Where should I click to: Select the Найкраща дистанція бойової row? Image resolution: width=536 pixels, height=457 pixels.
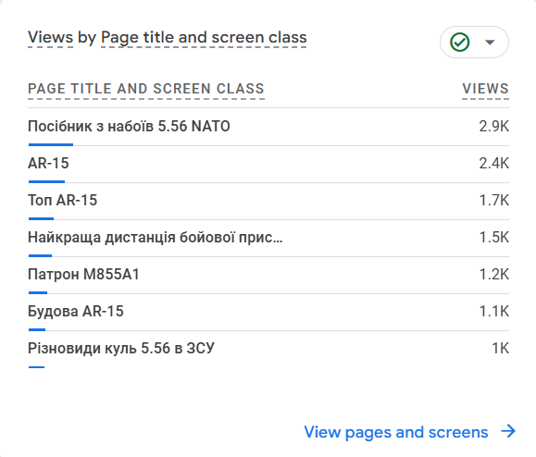click(x=268, y=238)
